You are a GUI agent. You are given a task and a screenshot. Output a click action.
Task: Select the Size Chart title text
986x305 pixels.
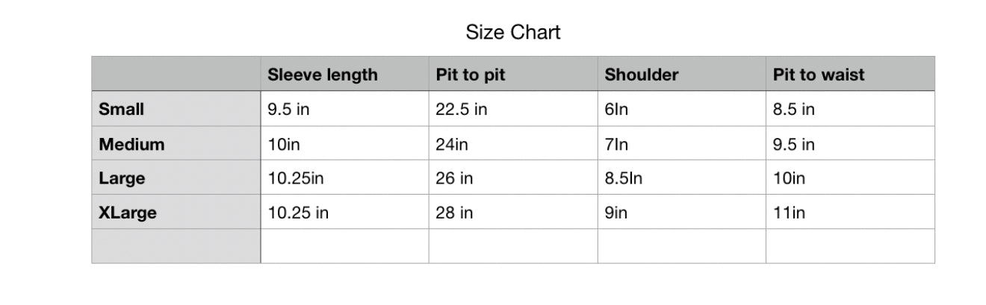point(512,32)
